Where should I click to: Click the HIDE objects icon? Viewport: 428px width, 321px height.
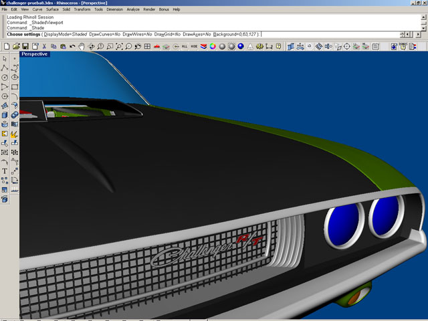(x=194, y=46)
